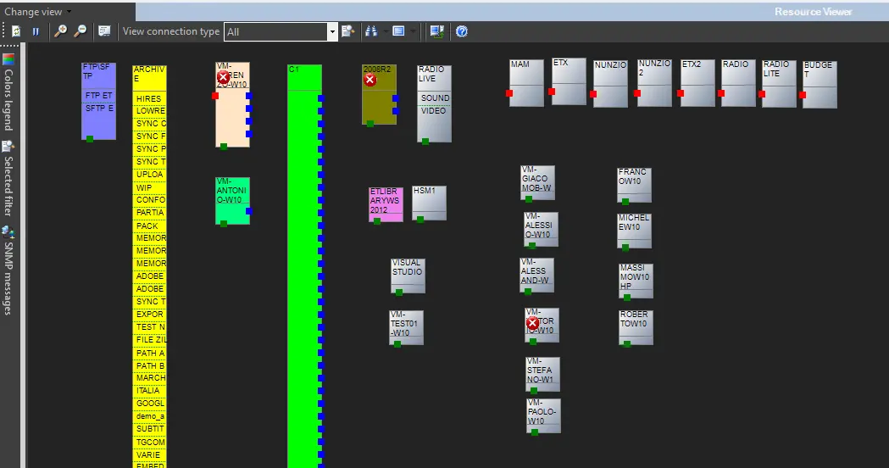Click the pink ETLIBRARYWS 2012 node
The image size is (889, 468).
click(x=386, y=202)
